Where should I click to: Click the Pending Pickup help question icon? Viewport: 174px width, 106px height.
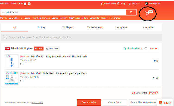point(146,49)
